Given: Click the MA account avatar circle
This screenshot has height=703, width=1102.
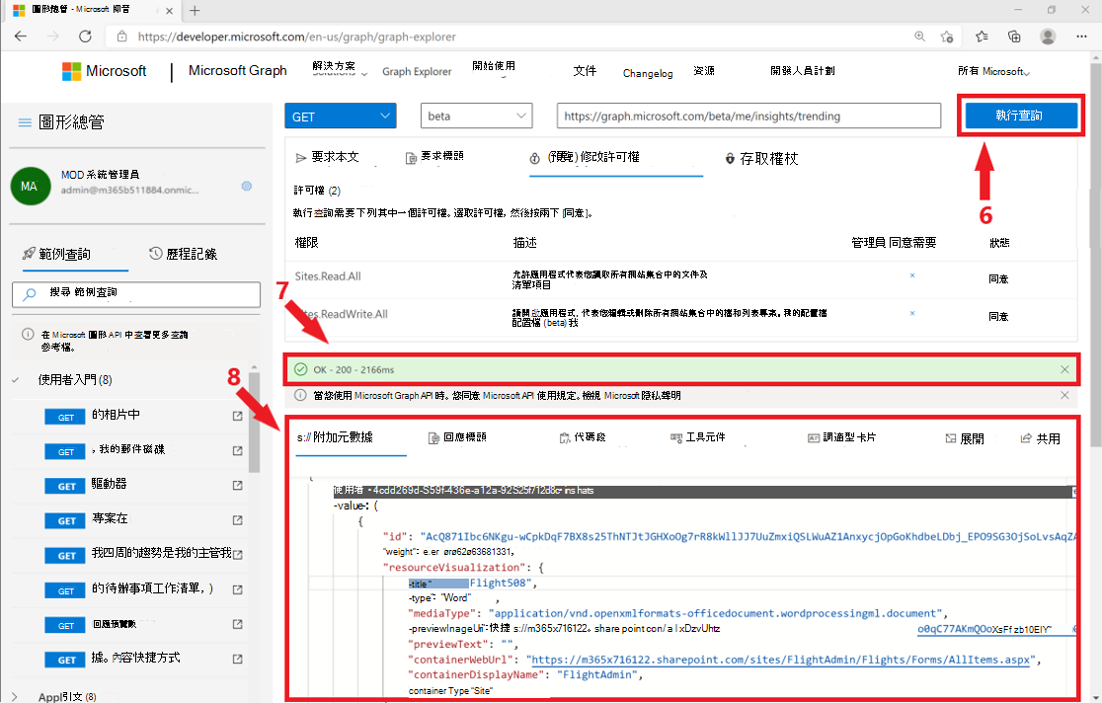Looking at the screenshot, I should tap(30, 186).
